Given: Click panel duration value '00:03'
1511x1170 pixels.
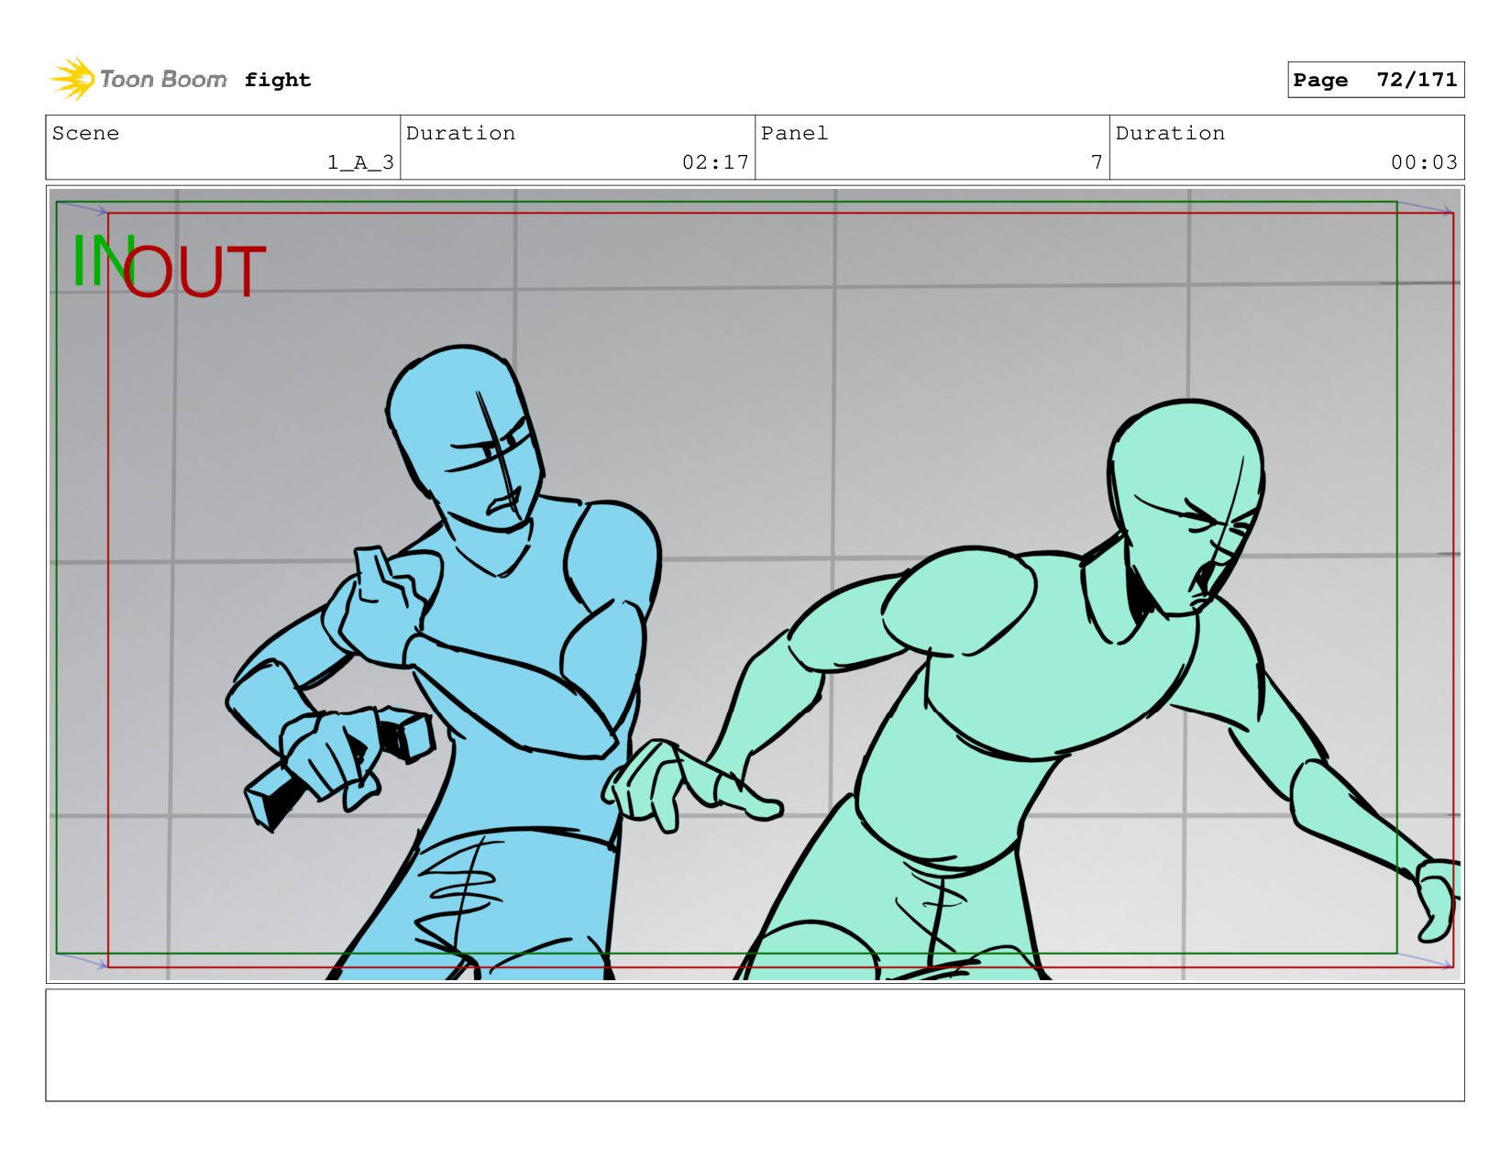Looking at the screenshot, I should point(1424,162).
